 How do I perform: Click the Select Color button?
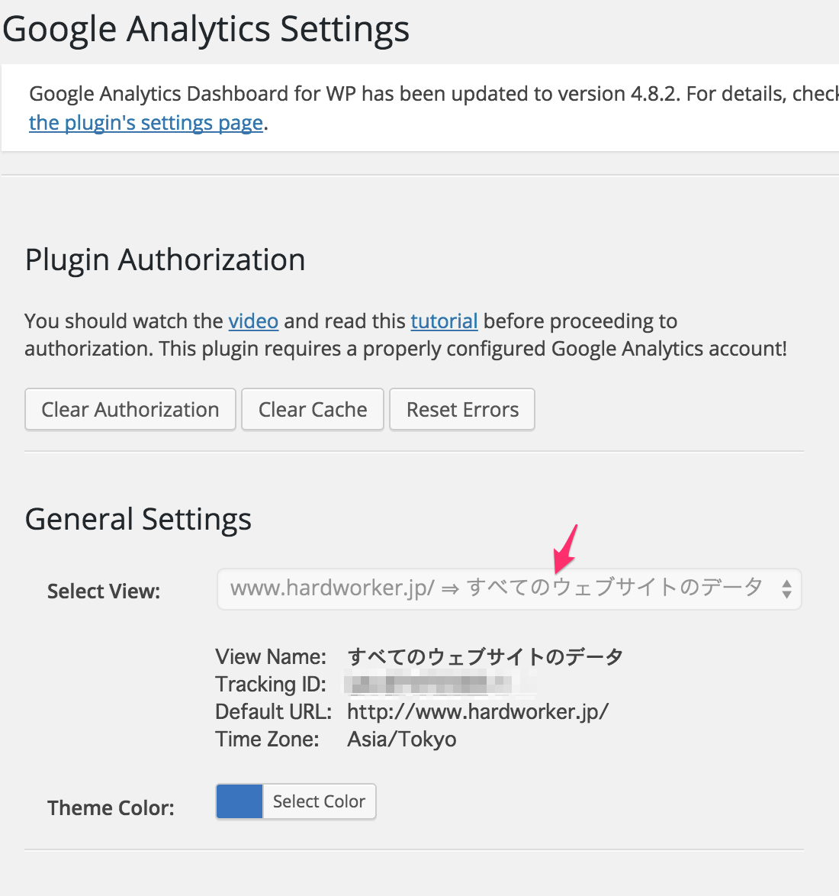pyautogui.click(x=319, y=801)
